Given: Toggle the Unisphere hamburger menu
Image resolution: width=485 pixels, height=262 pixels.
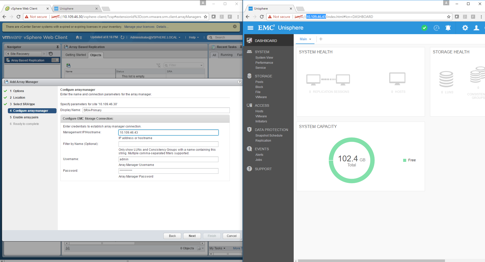Looking at the screenshot, I should (x=250, y=28).
